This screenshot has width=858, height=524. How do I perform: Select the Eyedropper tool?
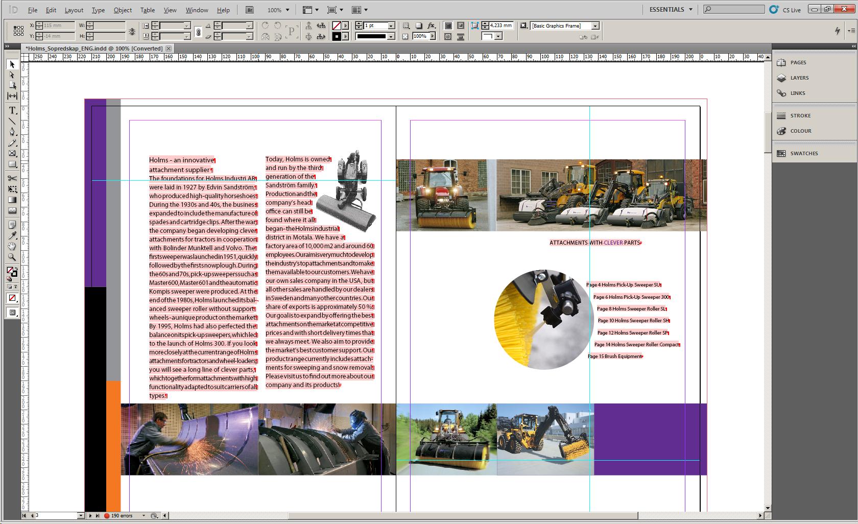pyautogui.click(x=12, y=235)
